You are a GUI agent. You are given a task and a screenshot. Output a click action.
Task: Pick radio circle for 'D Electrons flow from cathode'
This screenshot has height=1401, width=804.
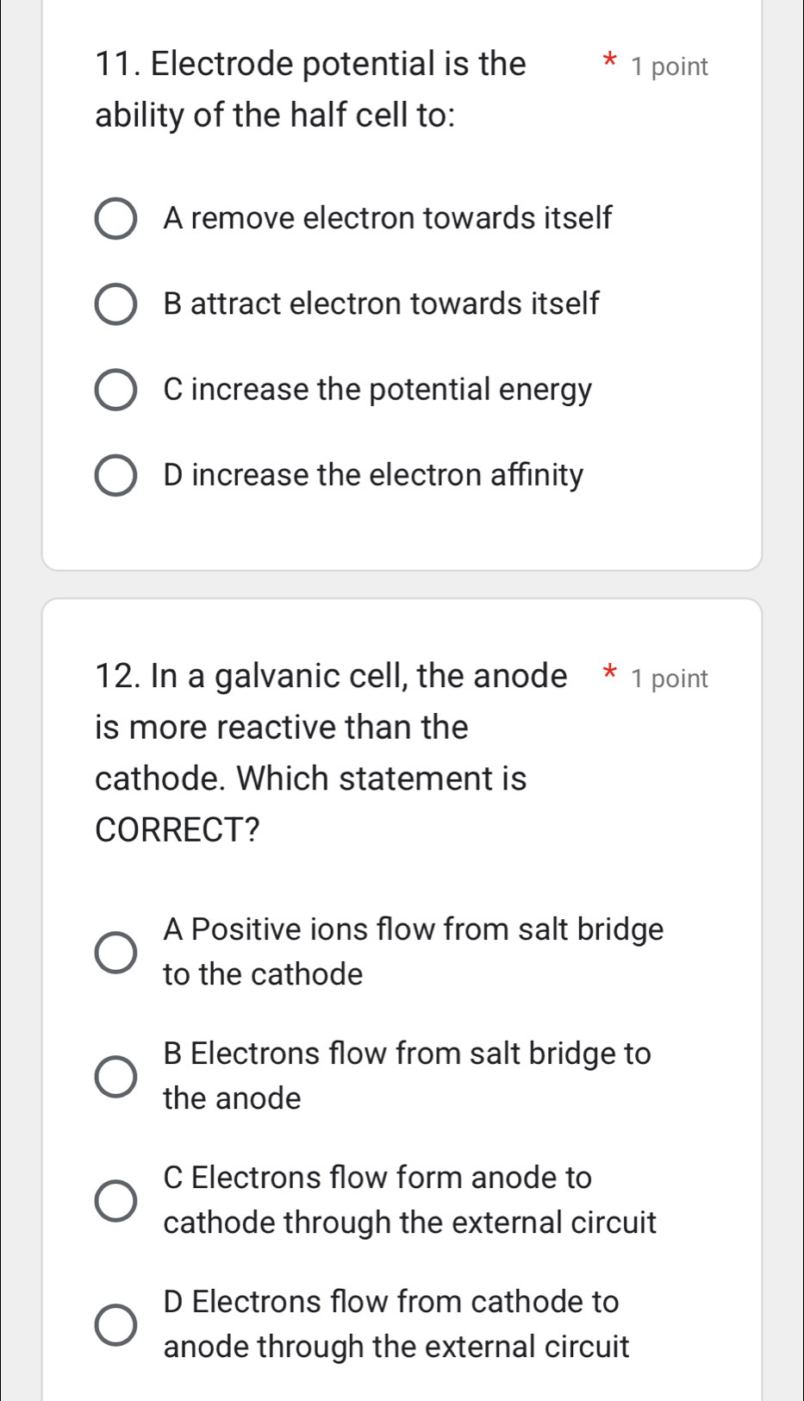pos(115,1324)
